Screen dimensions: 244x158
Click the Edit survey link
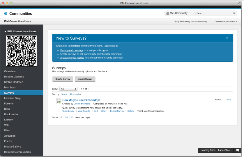tap(96, 111)
